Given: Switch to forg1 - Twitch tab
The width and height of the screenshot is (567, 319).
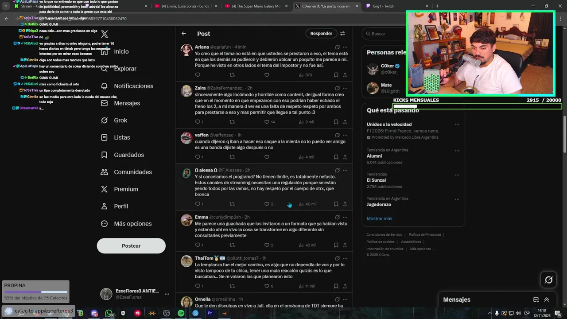Looking at the screenshot, I should pos(397,6).
